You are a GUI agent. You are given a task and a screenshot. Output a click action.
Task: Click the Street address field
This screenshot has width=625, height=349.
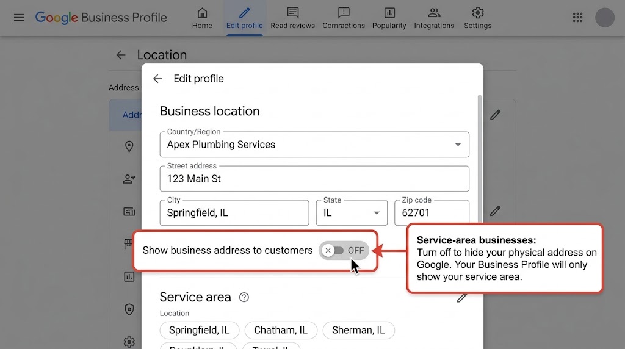314,179
